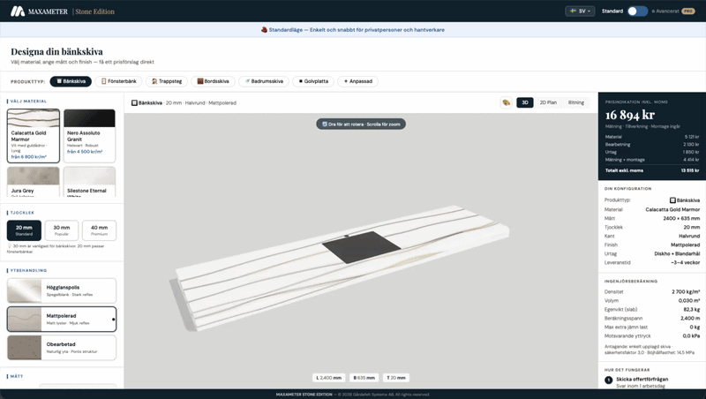Choose the Anpassad custom product type
Image resolution: width=706 pixels, height=399 pixels.
pos(358,81)
